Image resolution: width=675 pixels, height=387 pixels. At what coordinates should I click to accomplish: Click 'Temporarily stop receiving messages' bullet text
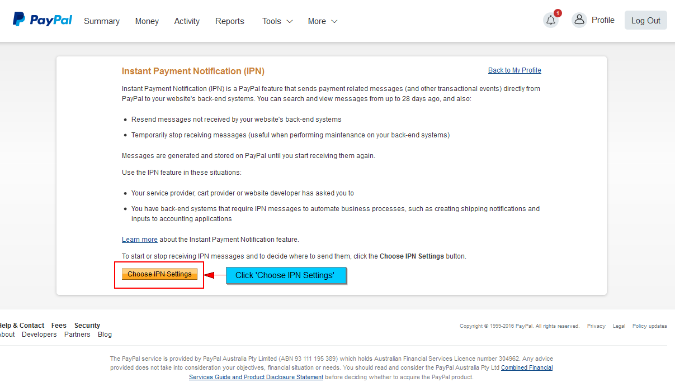coord(290,135)
